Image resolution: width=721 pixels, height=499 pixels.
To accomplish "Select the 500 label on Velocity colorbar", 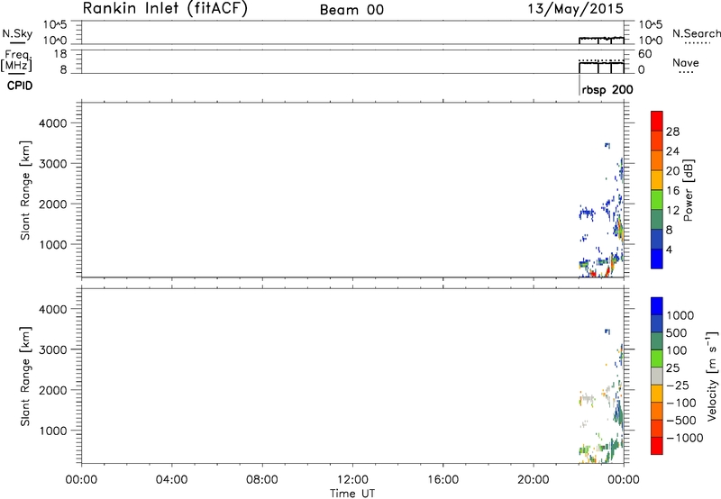I will [677, 332].
